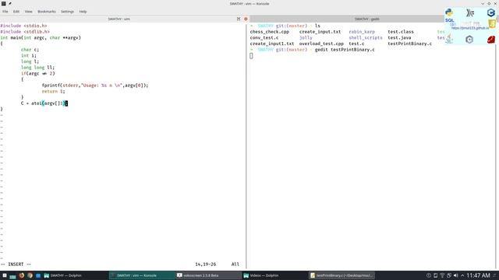This screenshot has height=280, width=499.
Task: Switch to the SWATHY : vim tab
Action: [x=119, y=19]
